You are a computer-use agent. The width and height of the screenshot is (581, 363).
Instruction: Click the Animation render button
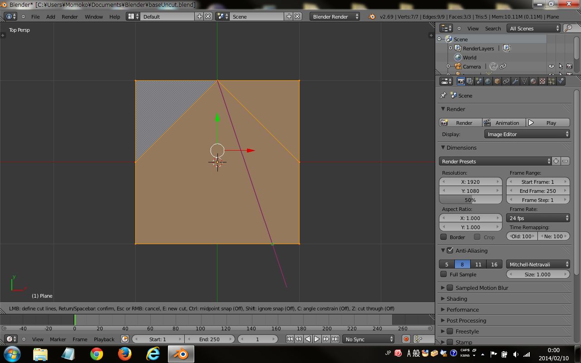pos(504,123)
